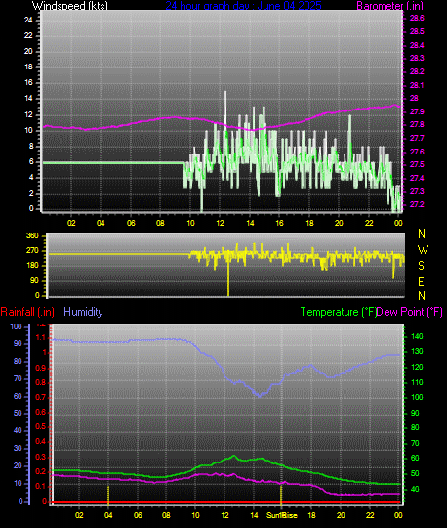
Task: Click the "Humidity" legend label
Action: click(83, 312)
